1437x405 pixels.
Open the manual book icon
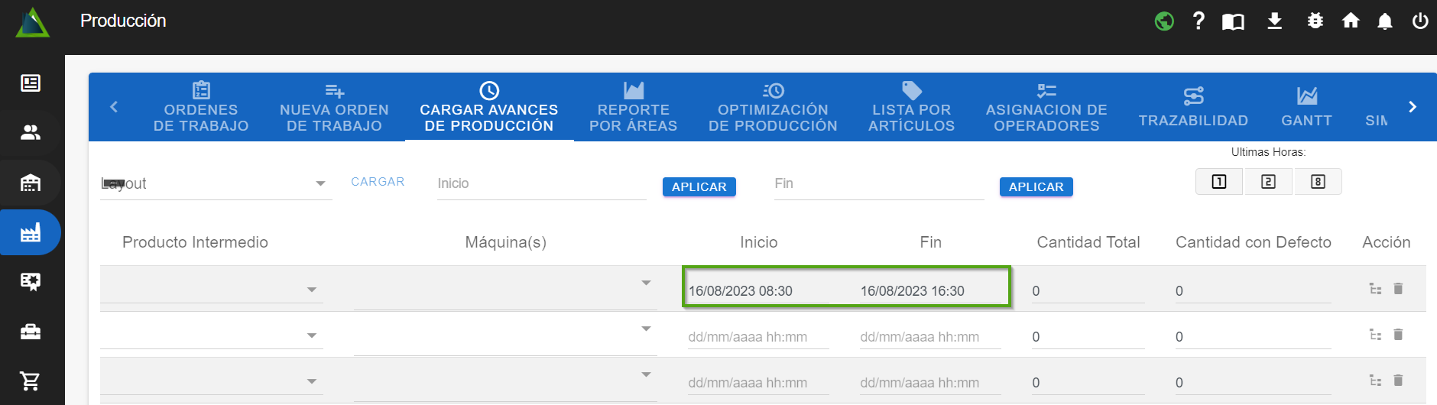point(1233,21)
